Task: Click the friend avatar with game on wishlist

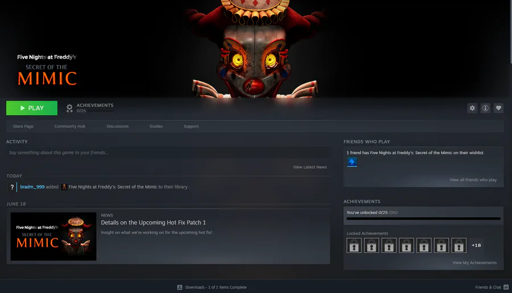Action: click(x=352, y=162)
